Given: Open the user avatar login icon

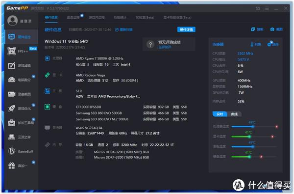Looking at the screenshot, I should click(13, 20).
